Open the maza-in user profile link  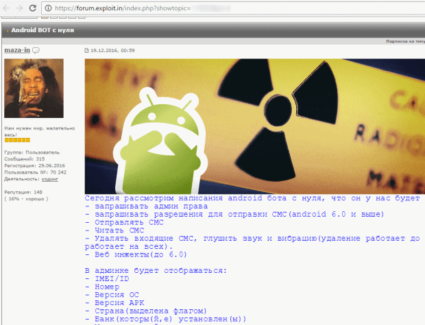(x=16, y=51)
